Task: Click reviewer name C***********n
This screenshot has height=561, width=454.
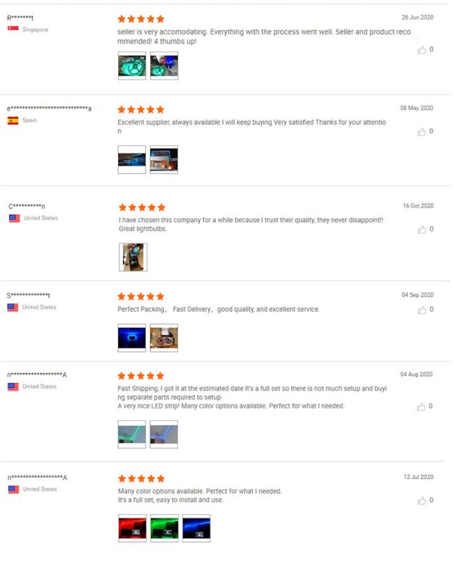Action: tap(27, 206)
